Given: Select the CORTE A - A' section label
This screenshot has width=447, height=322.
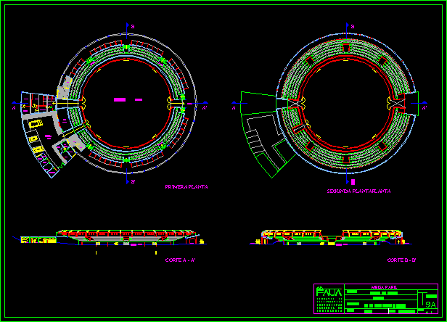Looking at the screenshot, I should tap(180, 259).
